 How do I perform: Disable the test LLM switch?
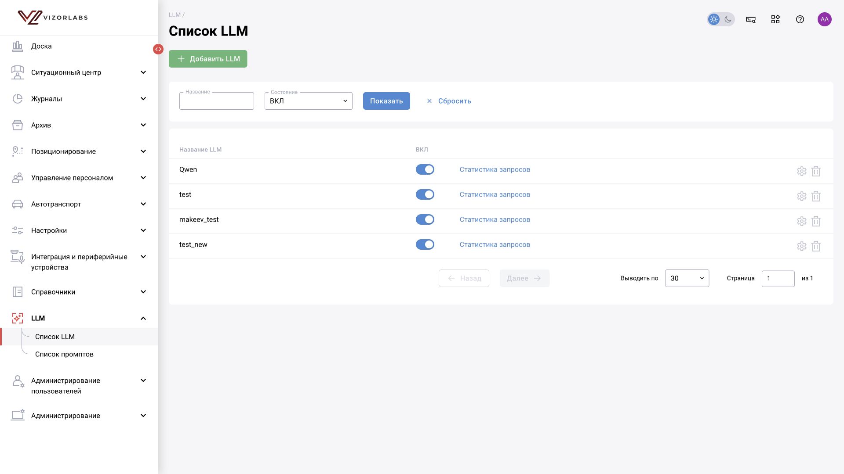tap(425, 194)
